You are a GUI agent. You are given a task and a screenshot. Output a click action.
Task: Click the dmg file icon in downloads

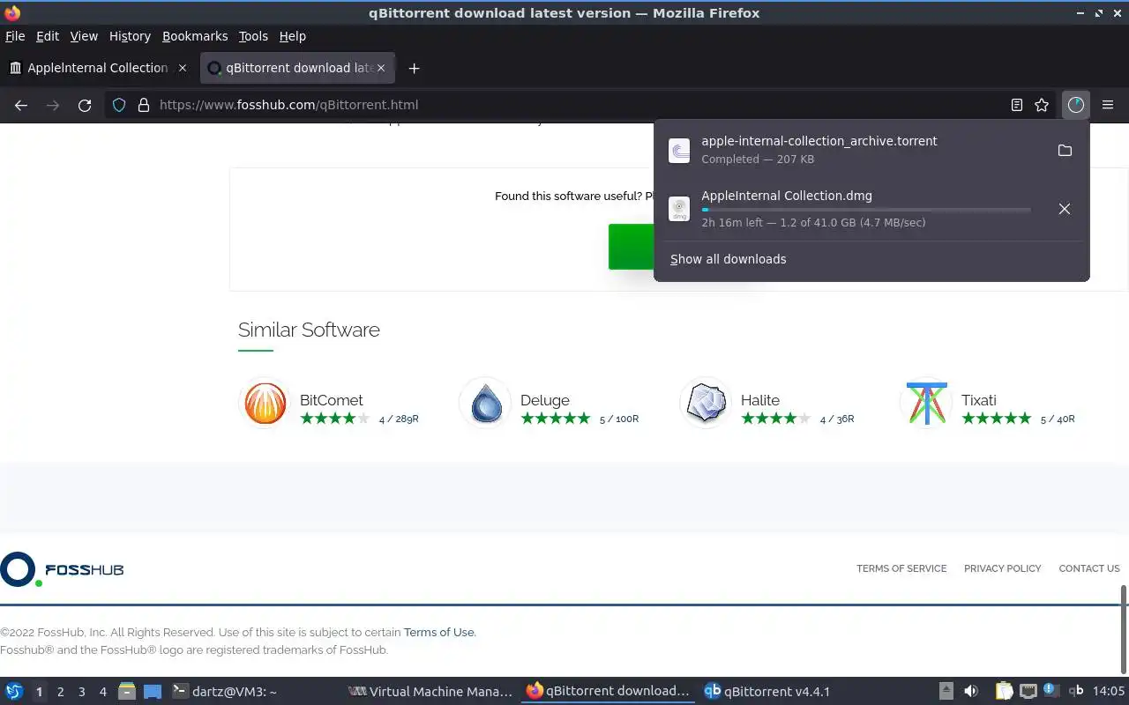click(679, 209)
